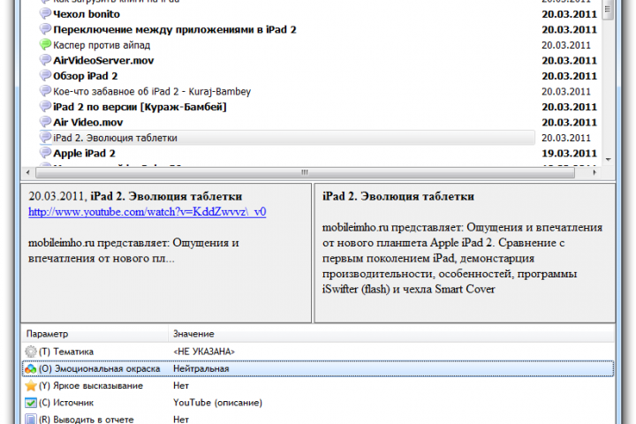Click left arrow of horizontal scrollbar

pos(27,172)
